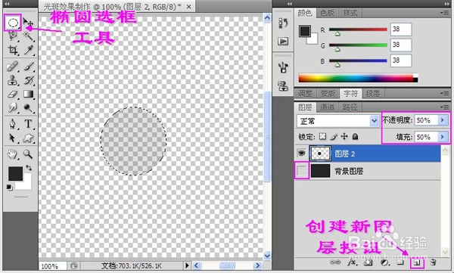The width and height of the screenshot is (454, 273).
Task: Open the Brushes panel icon
Action: coord(283,67)
